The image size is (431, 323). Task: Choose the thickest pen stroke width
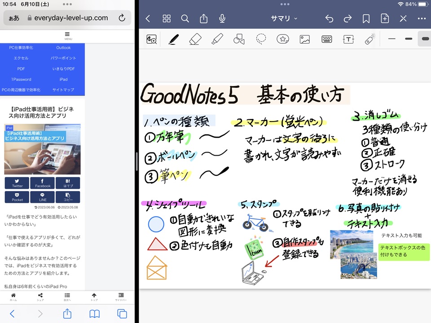tap(425, 39)
